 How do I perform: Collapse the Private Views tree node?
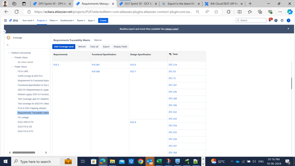click(x=12, y=58)
